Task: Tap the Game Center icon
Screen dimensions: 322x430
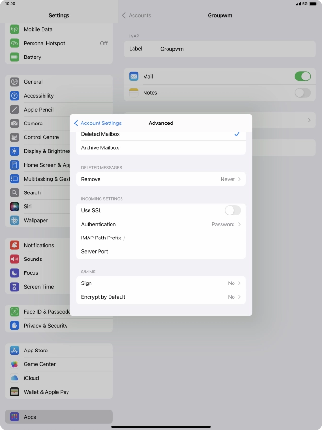Action: 15,364
